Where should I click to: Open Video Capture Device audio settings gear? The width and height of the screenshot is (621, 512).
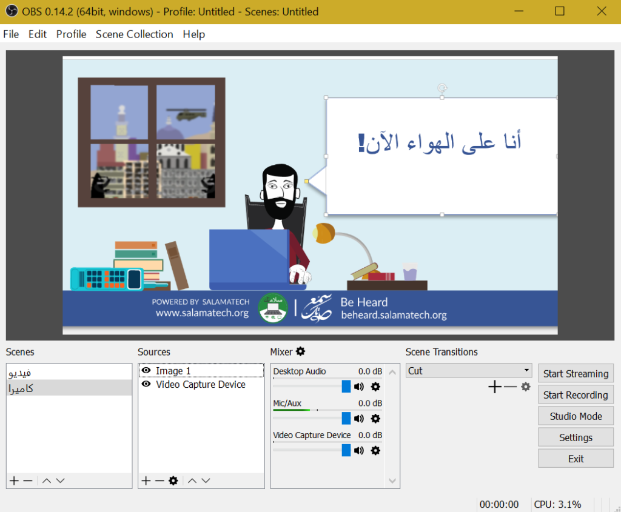[375, 450]
